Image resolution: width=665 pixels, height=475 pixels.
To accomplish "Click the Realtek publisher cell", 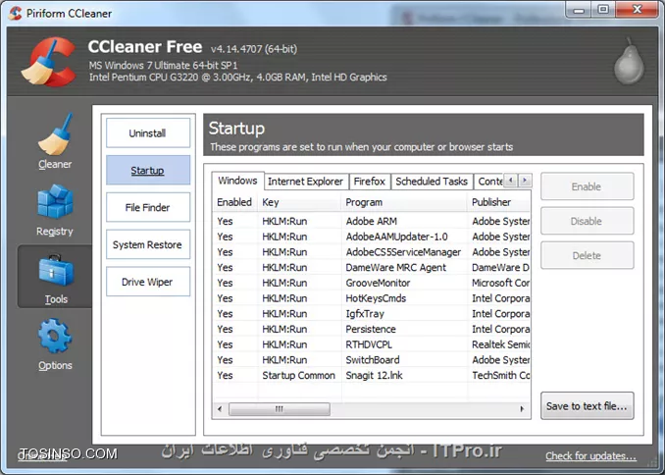I will 501,344.
